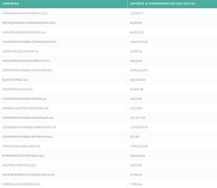This screenshot has height=188, width=217.
Task: Select GOLD FIELDS LA CIMA S.A. entry
Action: tap(21, 51)
